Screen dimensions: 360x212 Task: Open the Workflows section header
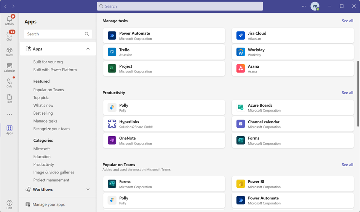click(58, 190)
